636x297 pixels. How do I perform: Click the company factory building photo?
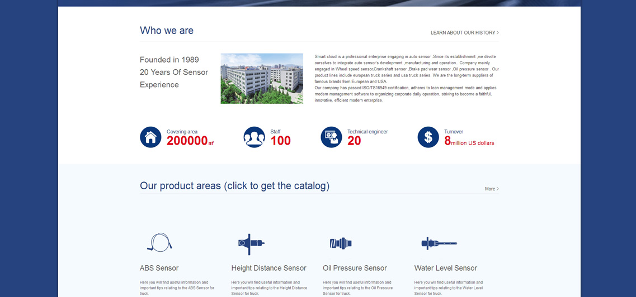pyautogui.click(x=262, y=79)
